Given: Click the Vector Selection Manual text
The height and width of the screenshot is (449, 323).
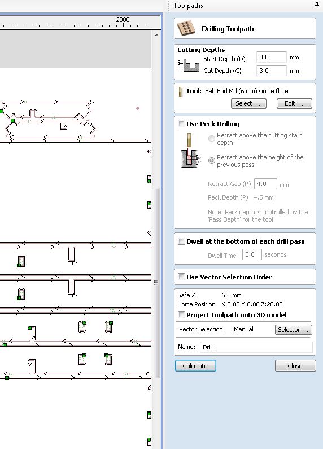Looking at the screenshot, I should point(243,329).
